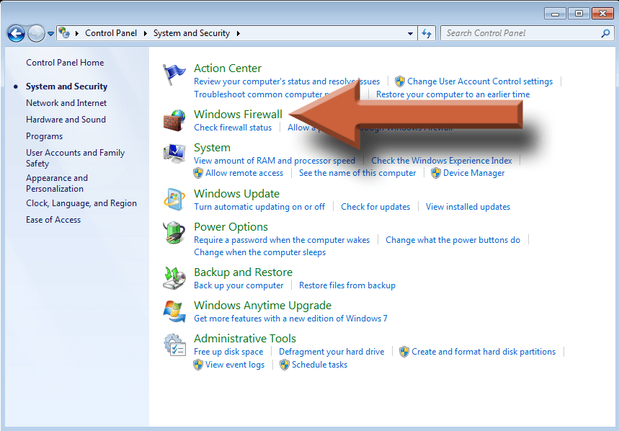Click shield icon next to Device Manager
The height and width of the screenshot is (431, 619).
(436, 173)
